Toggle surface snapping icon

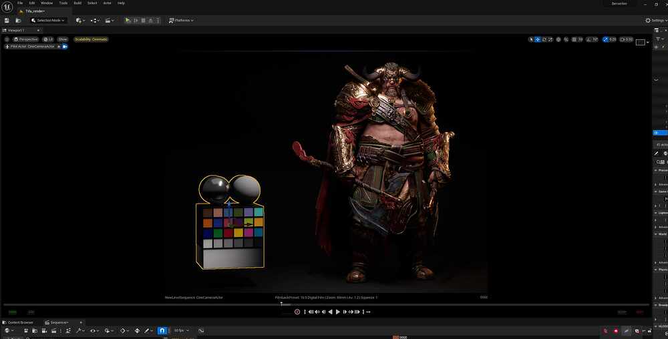tap(566, 39)
